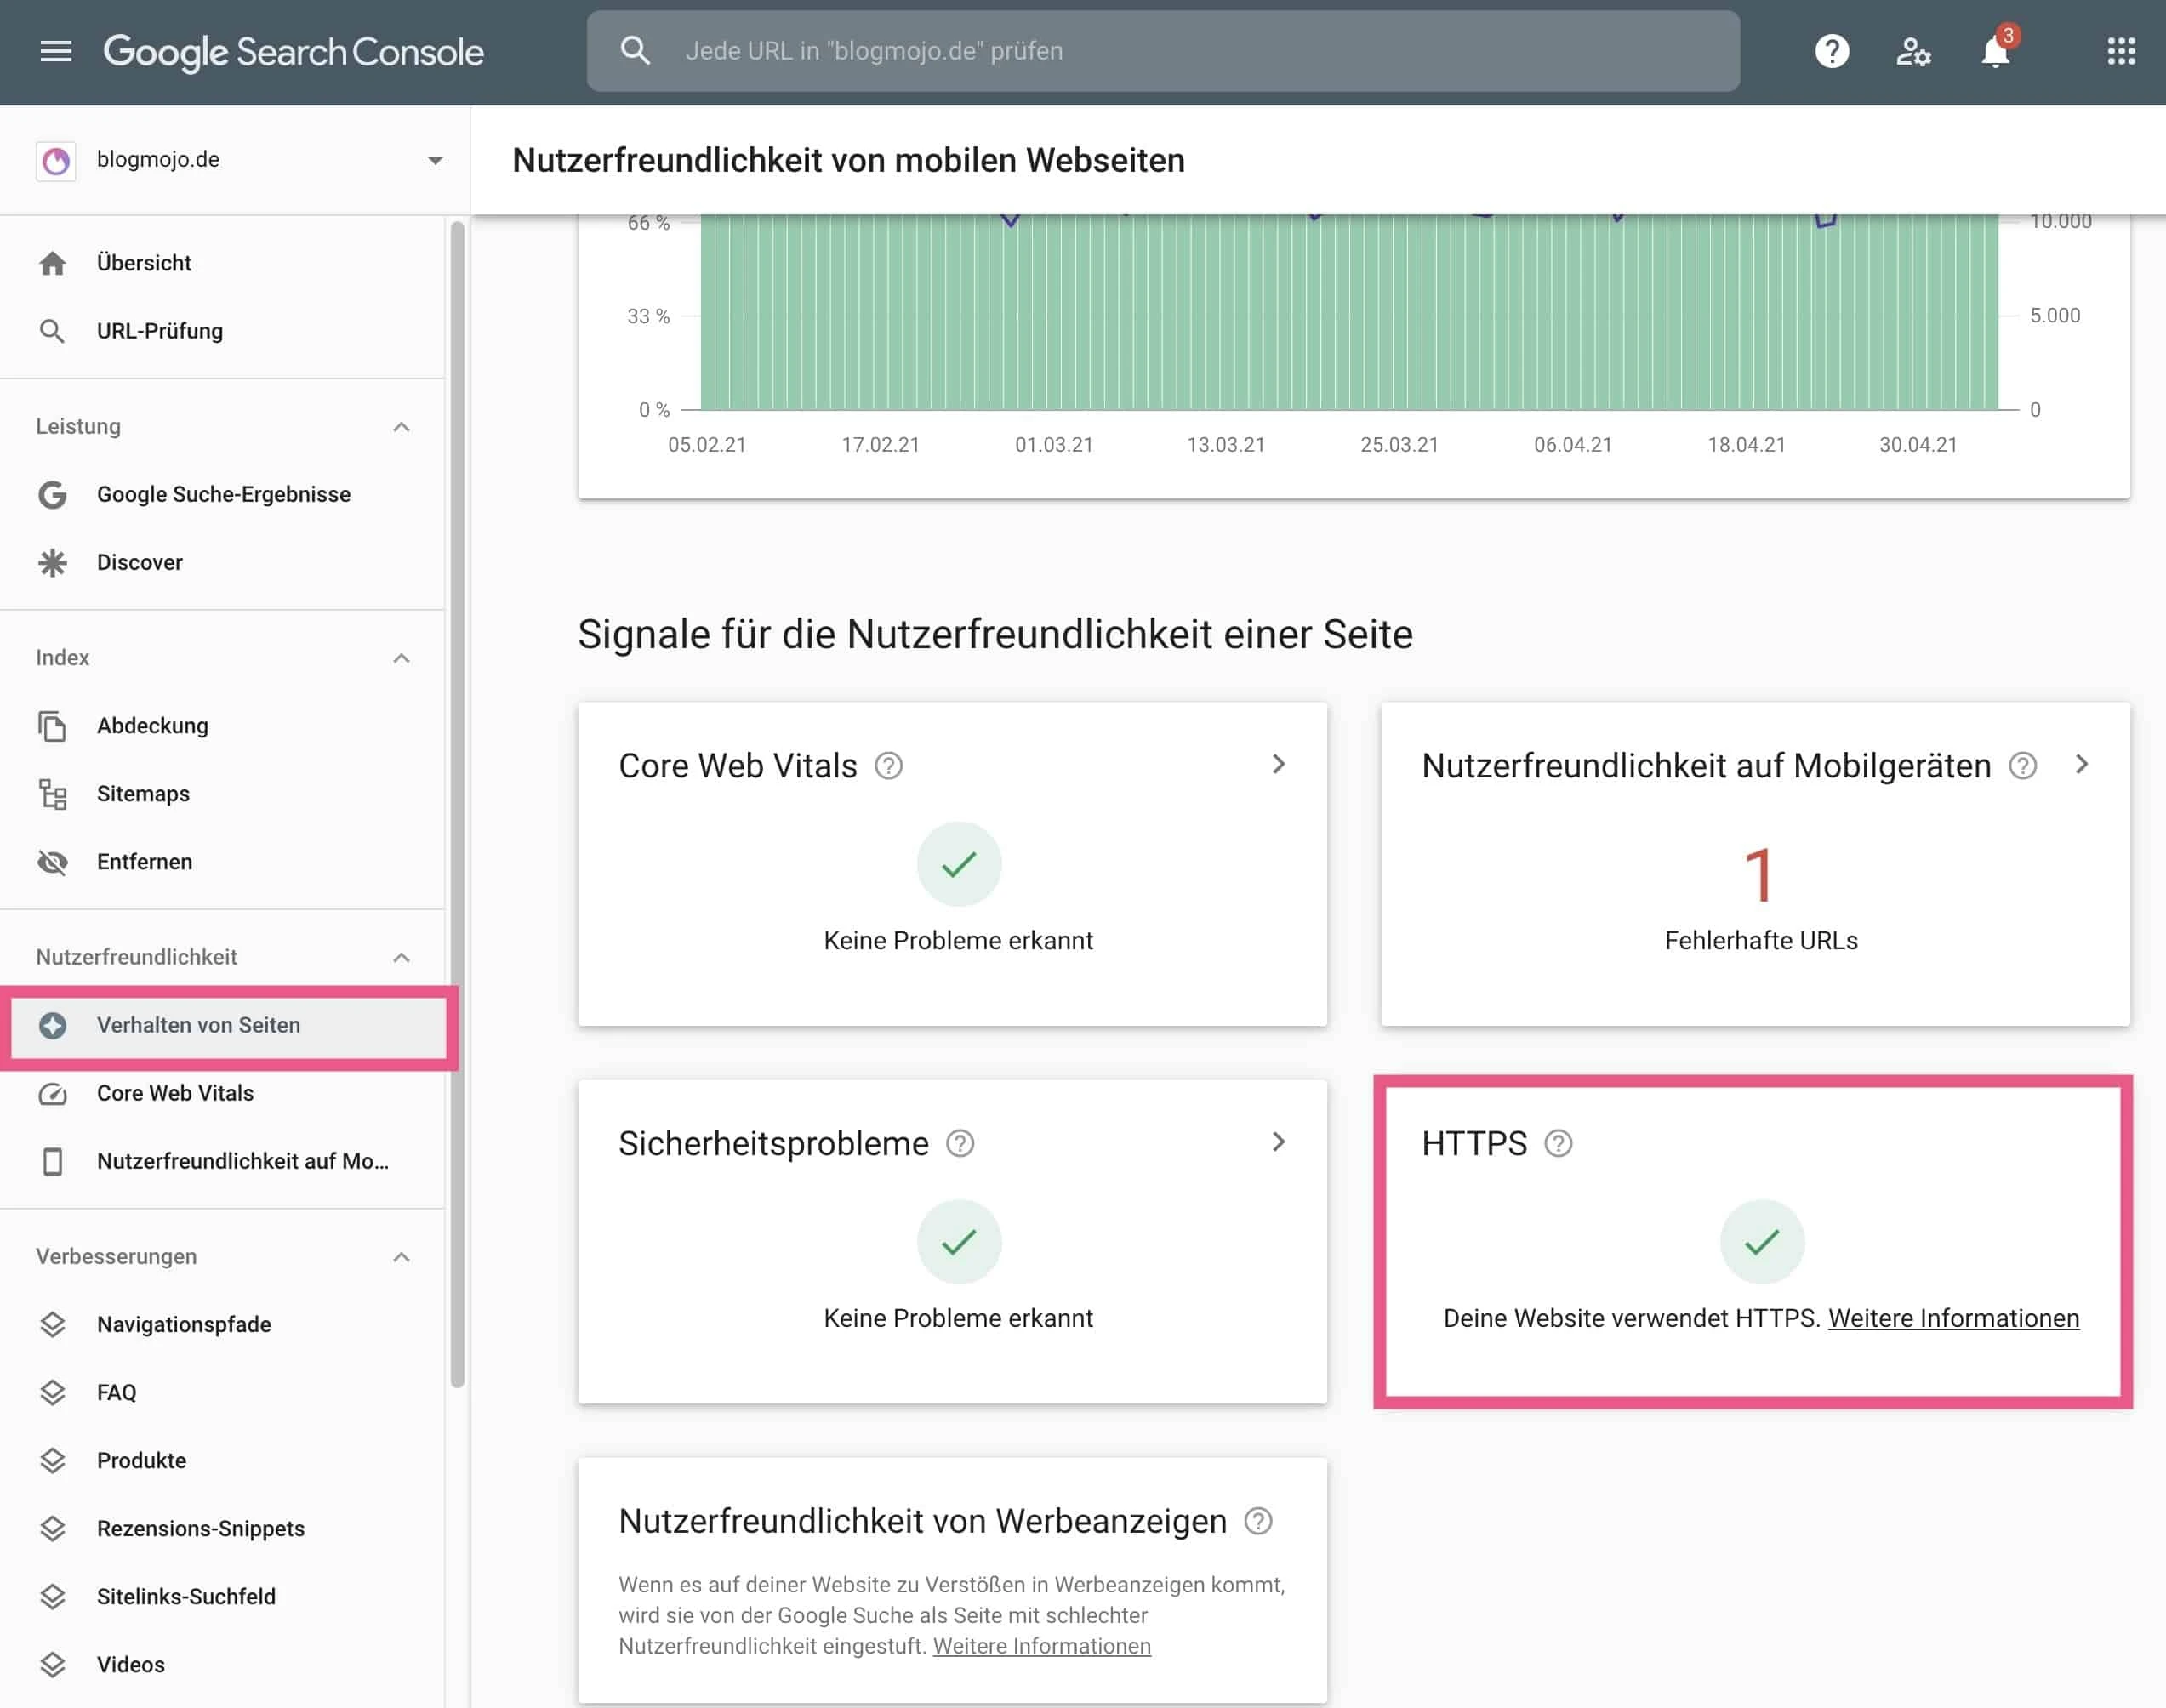Open user and permissions settings icon
This screenshot has height=1708, width=2166.
click(x=1913, y=51)
